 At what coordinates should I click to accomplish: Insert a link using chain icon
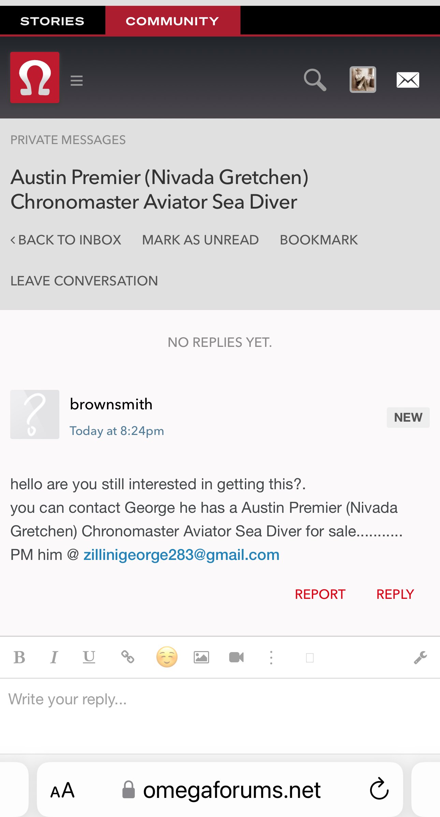[x=128, y=657]
